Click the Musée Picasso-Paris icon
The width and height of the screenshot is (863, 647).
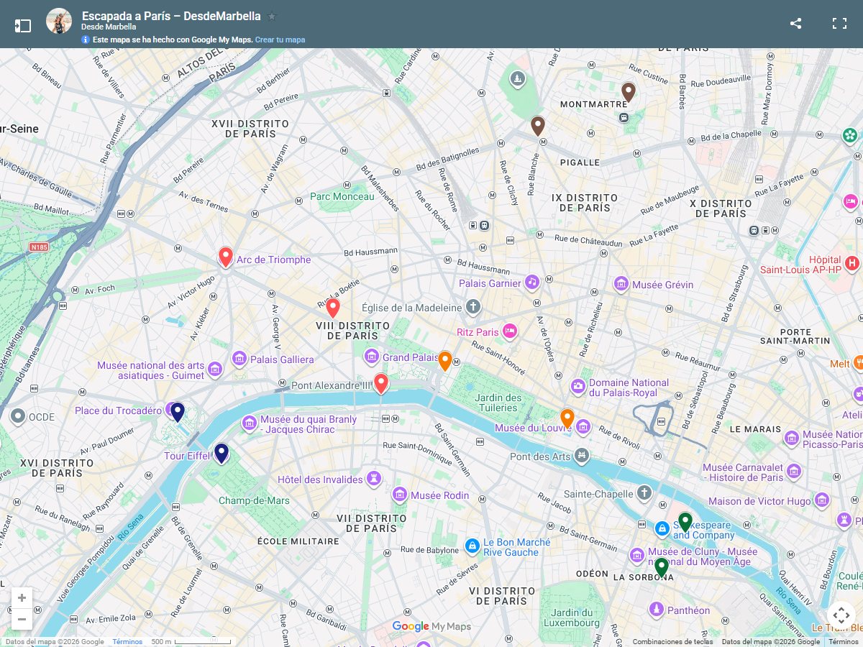coord(791,439)
